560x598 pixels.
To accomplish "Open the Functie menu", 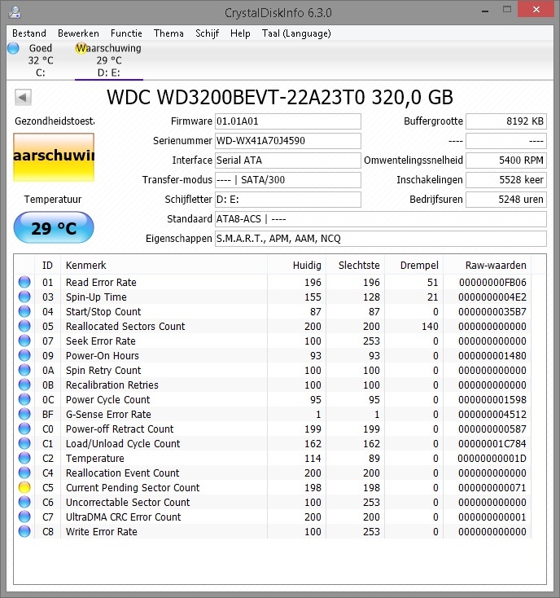I will (x=126, y=33).
